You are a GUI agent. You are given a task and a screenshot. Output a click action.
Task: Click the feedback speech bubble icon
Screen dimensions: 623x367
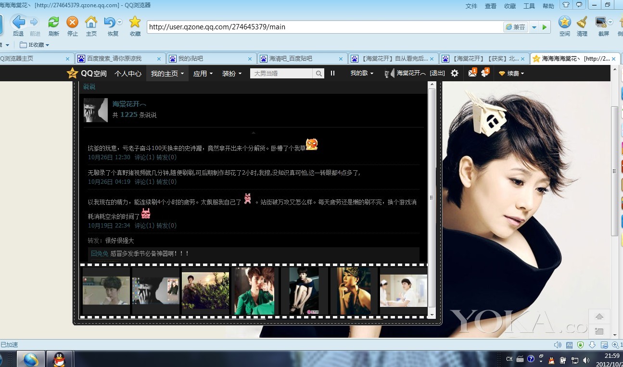point(580,5)
